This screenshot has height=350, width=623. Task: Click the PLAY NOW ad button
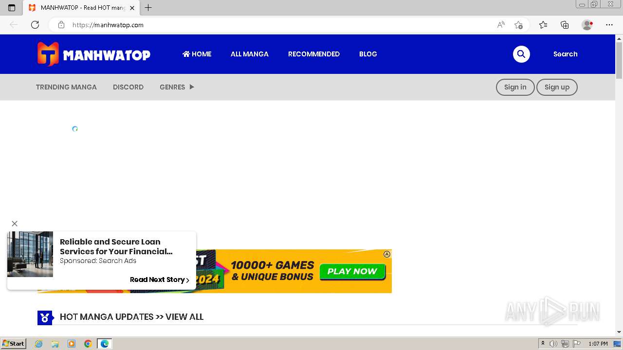352,271
